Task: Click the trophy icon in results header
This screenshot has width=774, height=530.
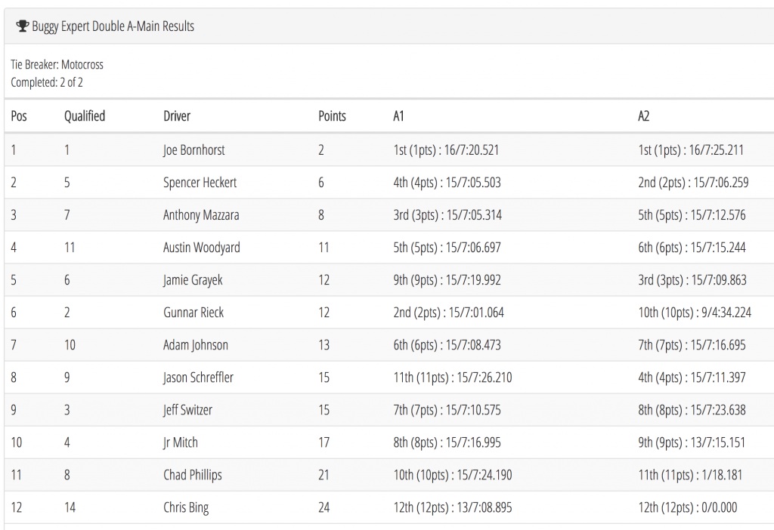Action: point(23,26)
